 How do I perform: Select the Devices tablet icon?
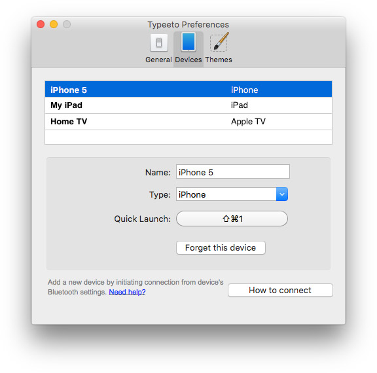point(188,42)
